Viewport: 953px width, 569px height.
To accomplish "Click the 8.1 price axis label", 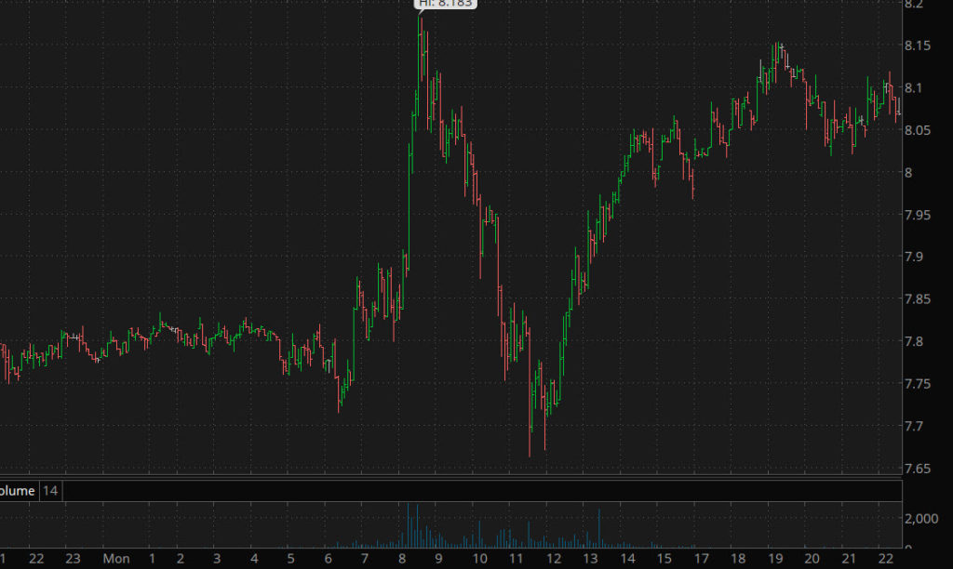I will point(913,88).
